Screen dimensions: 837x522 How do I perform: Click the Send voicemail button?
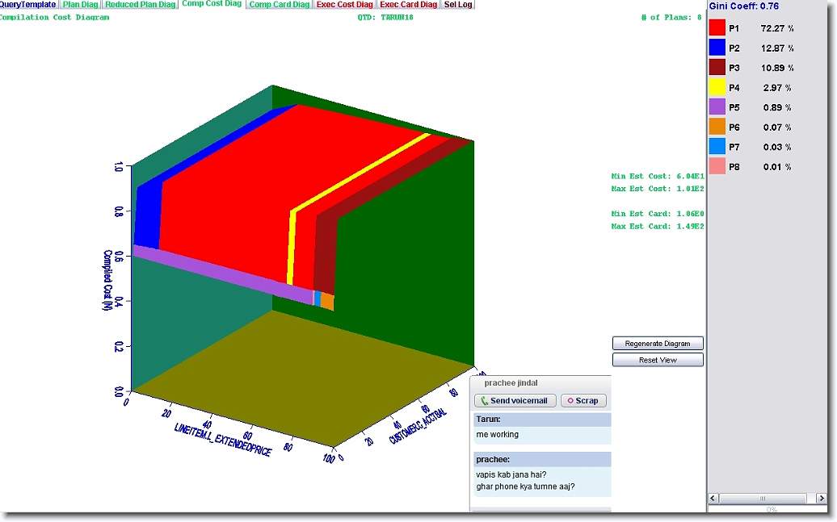click(x=515, y=401)
